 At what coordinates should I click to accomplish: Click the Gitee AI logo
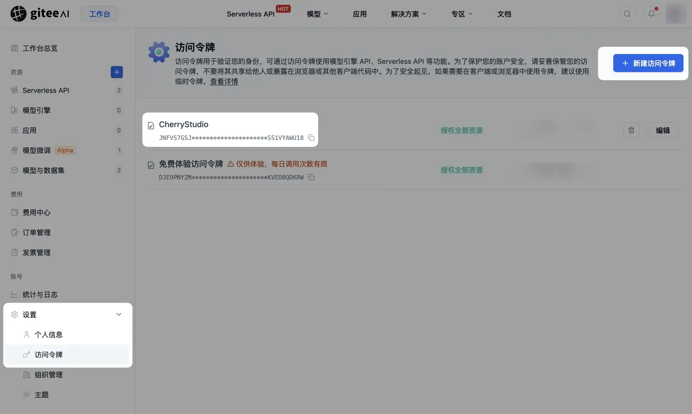[x=40, y=14]
